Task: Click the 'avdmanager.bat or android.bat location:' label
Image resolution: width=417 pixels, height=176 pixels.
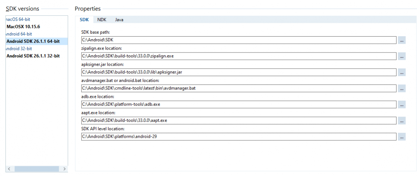Action: 120,81
